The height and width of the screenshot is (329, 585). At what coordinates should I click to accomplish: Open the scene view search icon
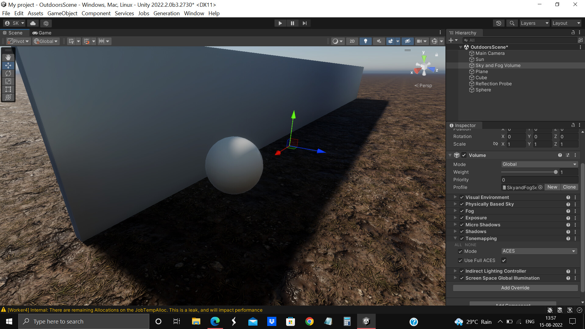coord(512,23)
